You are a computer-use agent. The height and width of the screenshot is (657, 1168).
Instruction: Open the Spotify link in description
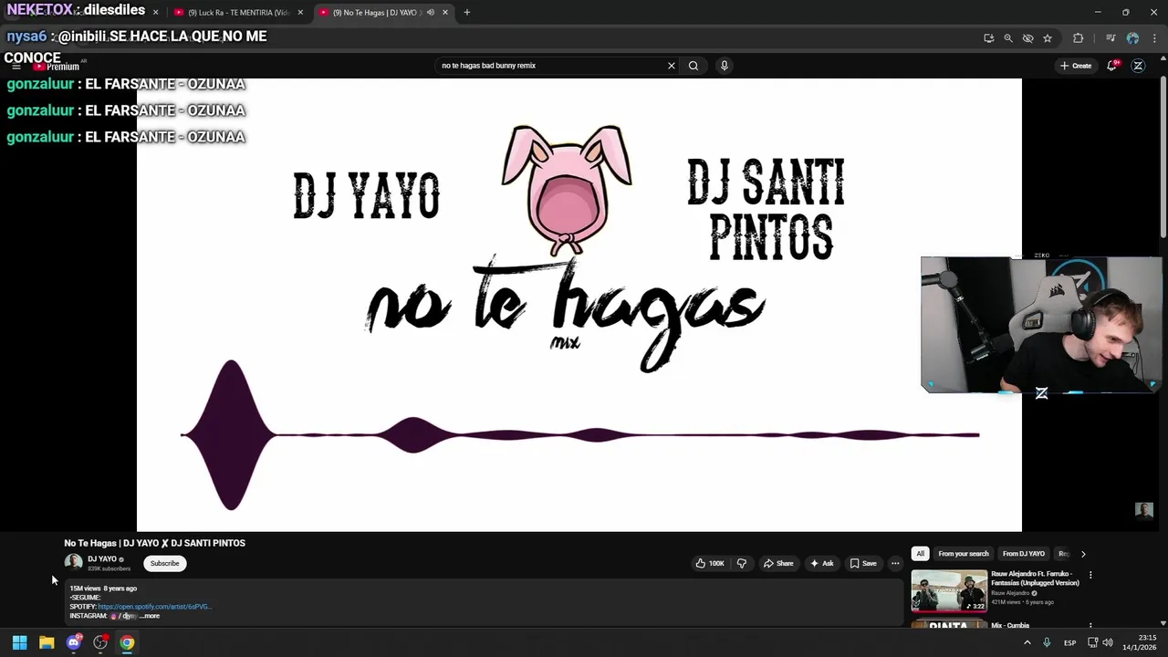pos(154,607)
